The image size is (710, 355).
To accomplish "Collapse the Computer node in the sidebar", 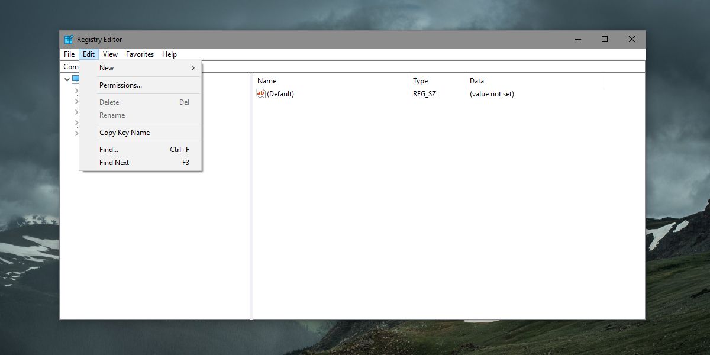I will click(67, 79).
